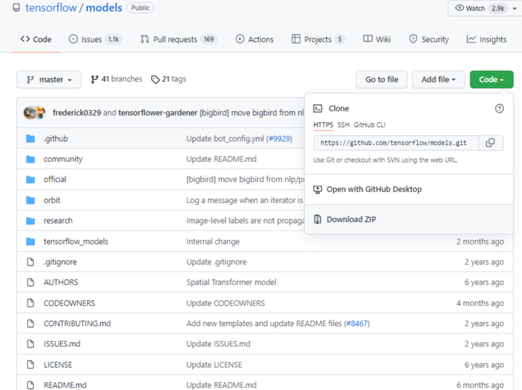Choose Open with GitHub Desktop
Screen dimensions: 522x390
409,189
